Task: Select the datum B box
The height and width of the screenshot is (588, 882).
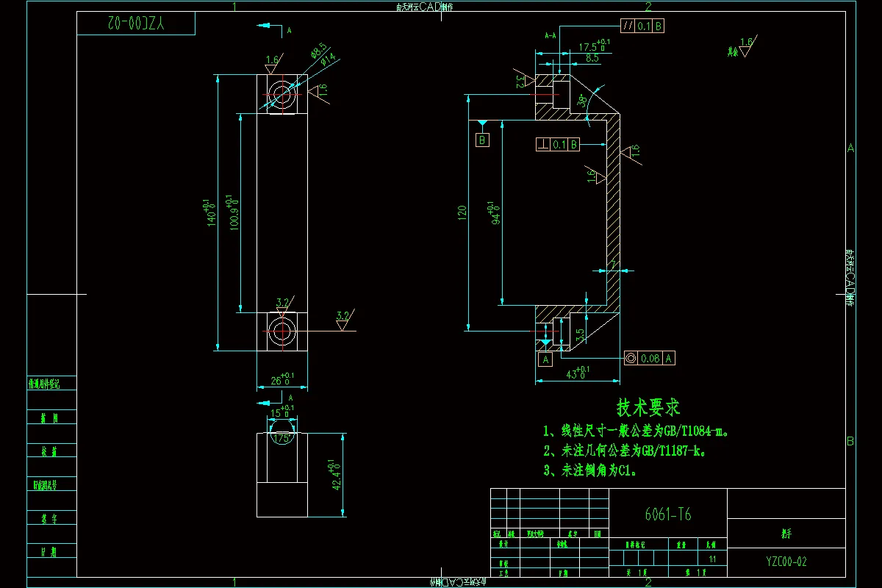Action: [x=482, y=140]
